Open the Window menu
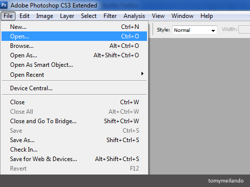The height and width of the screenshot is (187, 250). tap(182, 16)
